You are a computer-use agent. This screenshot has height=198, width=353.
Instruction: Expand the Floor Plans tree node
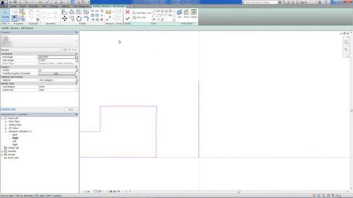pos(6,122)
